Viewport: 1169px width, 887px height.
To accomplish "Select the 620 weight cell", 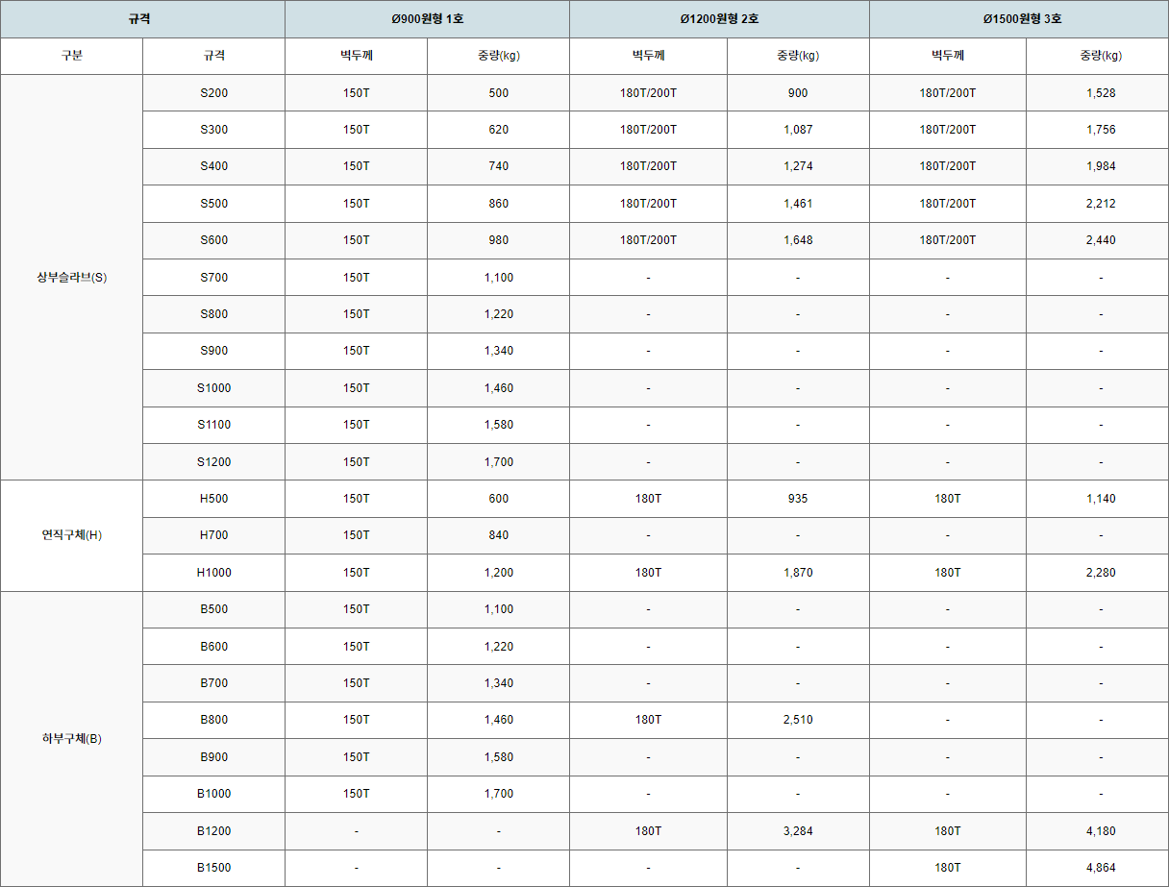I will pyautogui.click(x=498, y=130).
